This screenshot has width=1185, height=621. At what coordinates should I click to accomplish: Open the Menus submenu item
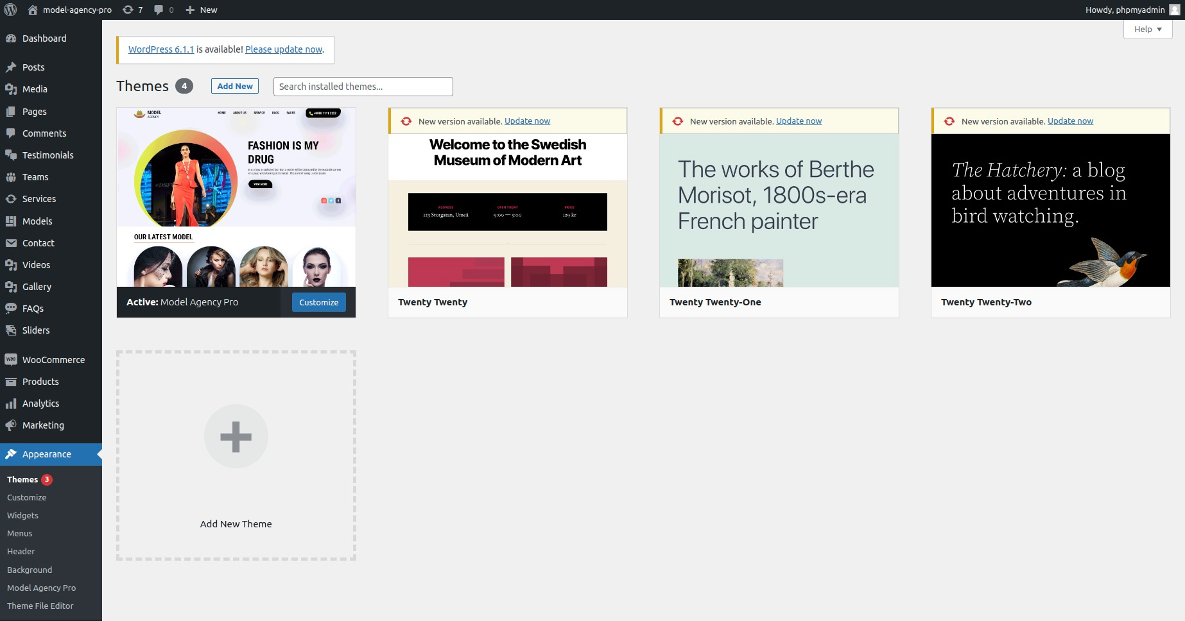[19, 533]
